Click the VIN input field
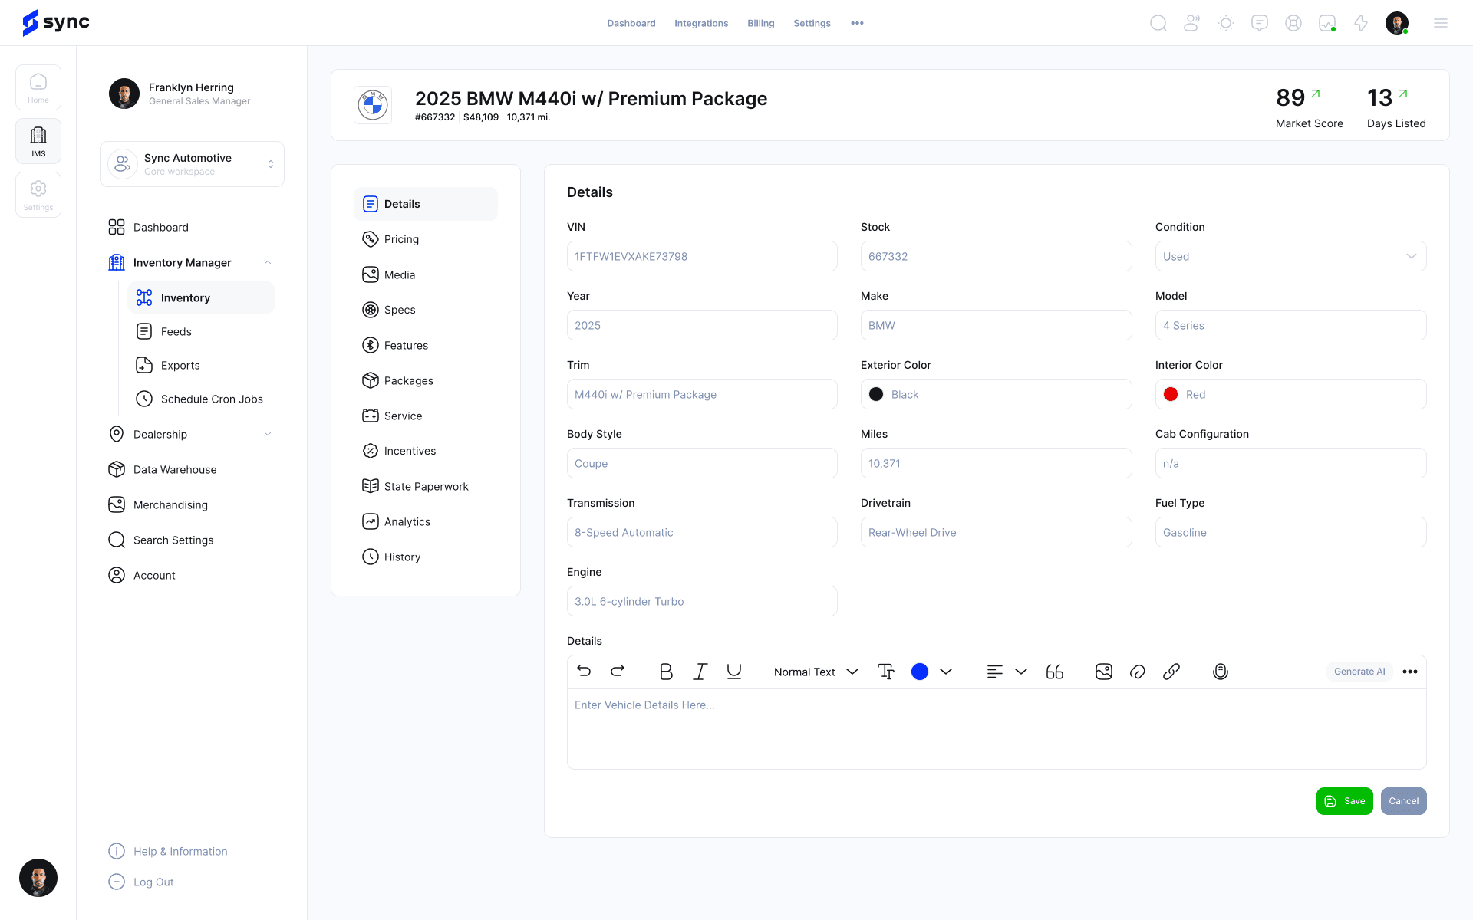This screenshot has height=920, width=1473. coord(702,256)
